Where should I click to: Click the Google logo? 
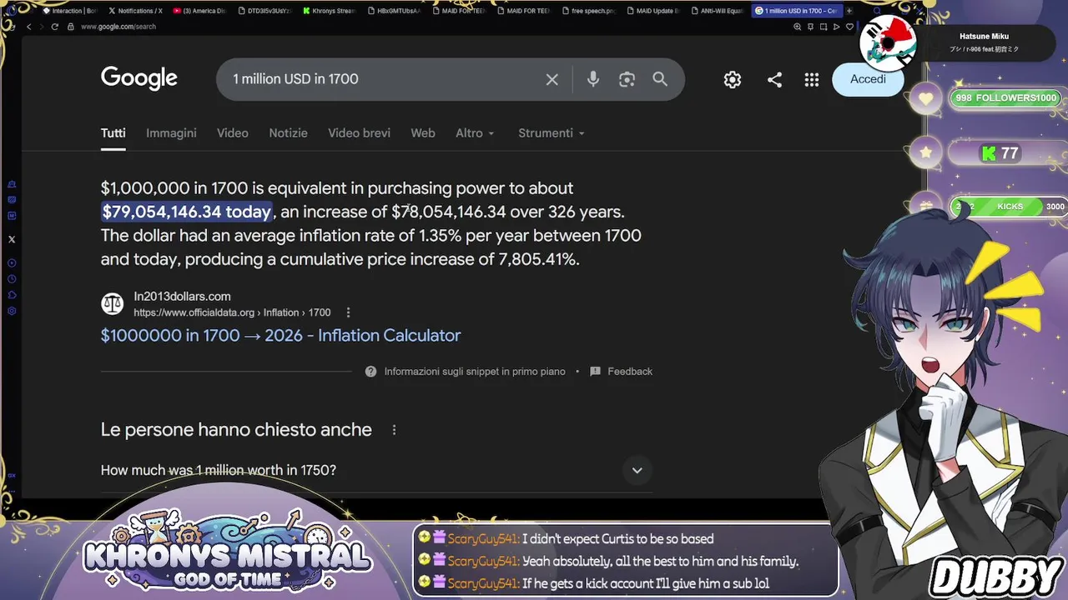pyautogui.click(x=139, y=78)
